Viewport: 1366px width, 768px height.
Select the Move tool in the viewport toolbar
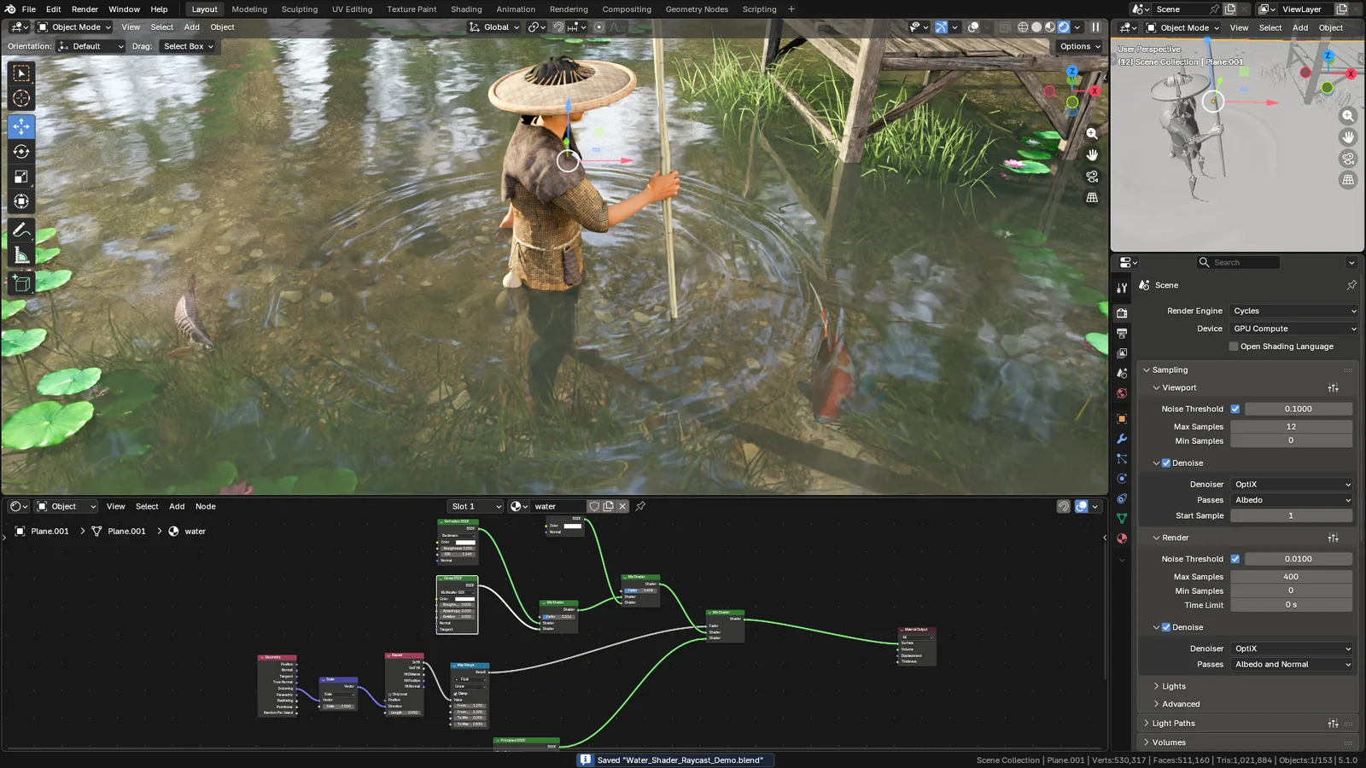pos(20,126)
